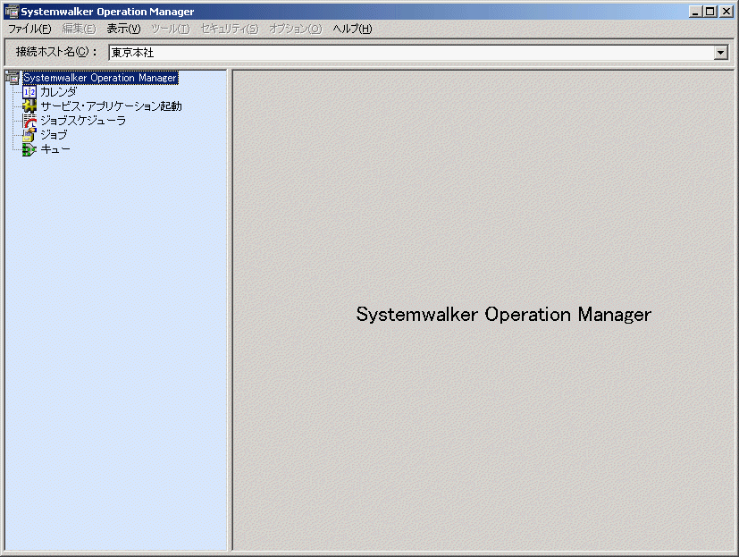The height and width of the screenshot is (557, 739).
Task: Open the 編集(E) menu
Action: (x=80, y=29)
